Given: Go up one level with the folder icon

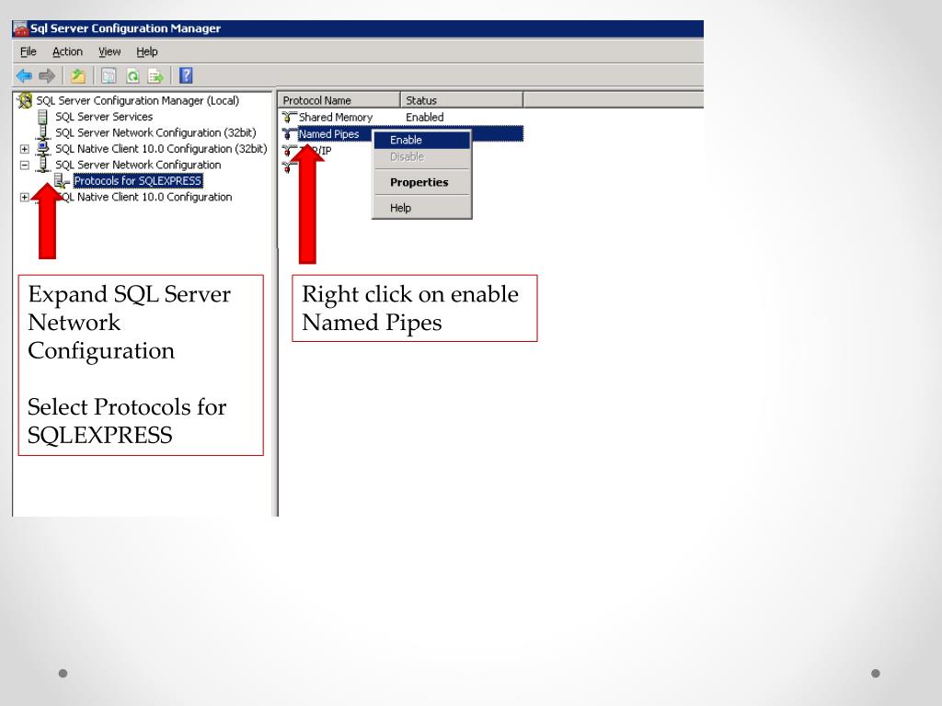Looking at the screenshot, I should [x=77, y=75].
